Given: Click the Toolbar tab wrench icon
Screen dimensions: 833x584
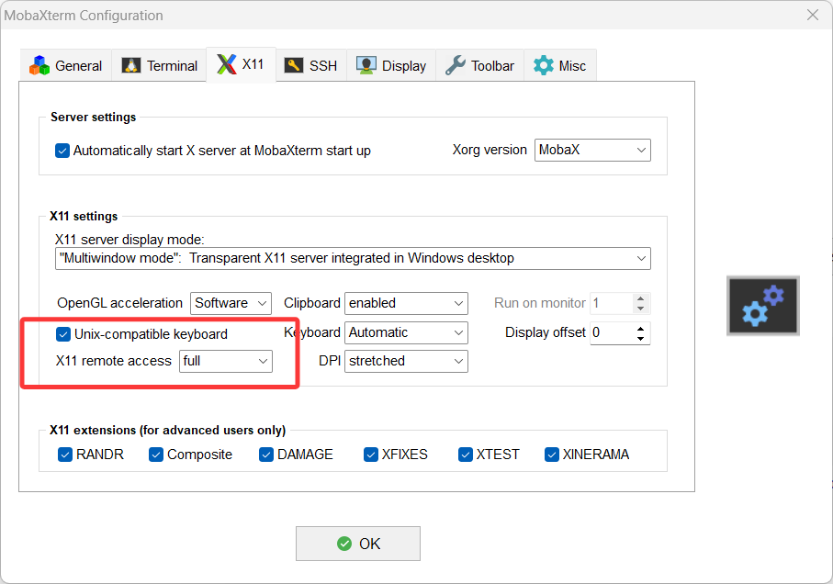Looking at the screenshot, I should point(456,65).
